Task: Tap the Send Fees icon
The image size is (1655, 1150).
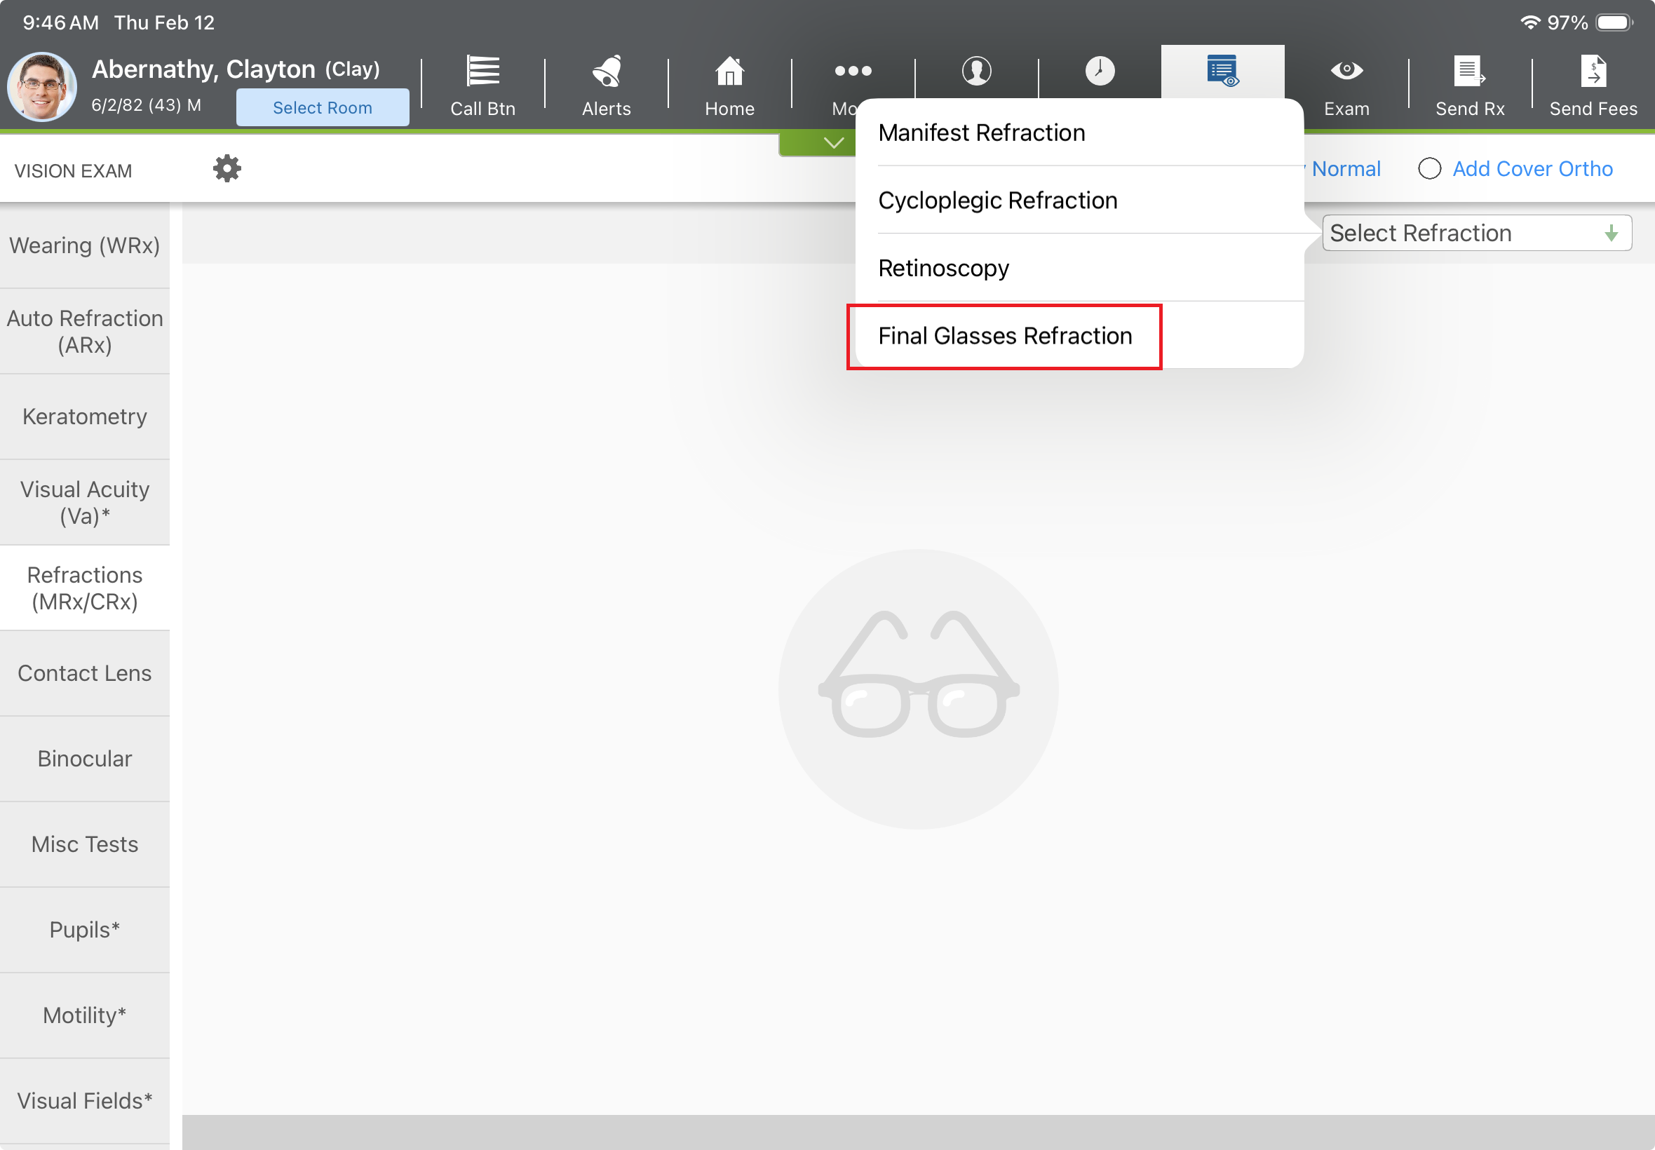Action: [x=1593, y=72]
